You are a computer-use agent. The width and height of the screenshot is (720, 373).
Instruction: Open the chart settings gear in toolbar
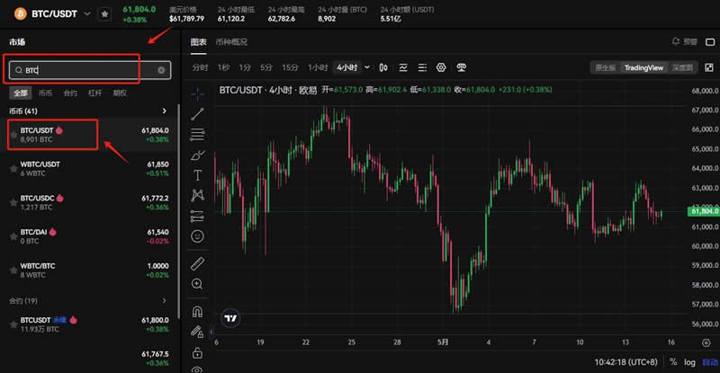pyautogui.click(x=441, y=67)
